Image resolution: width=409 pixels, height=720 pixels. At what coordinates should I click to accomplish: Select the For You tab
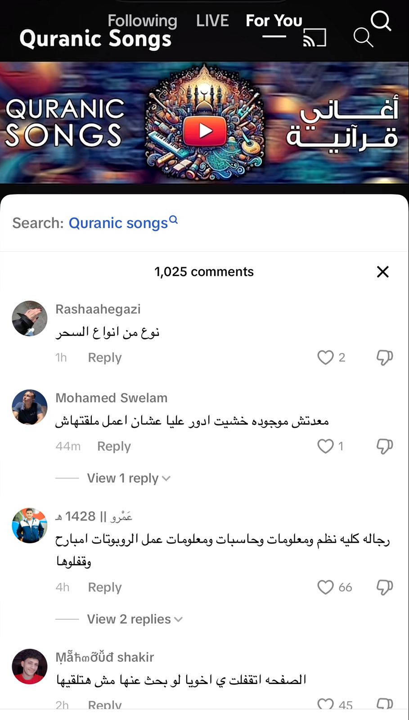[274, 21]
